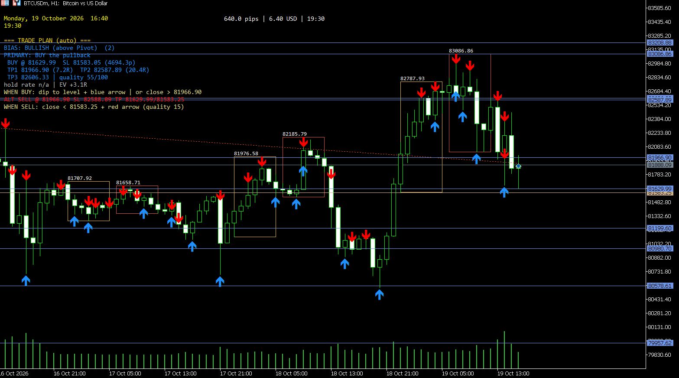Click the PRIMARY: BUY the pullback line

point(47,55)
